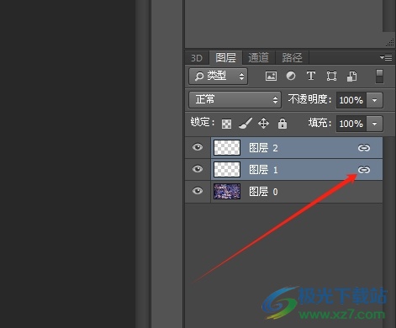Toggle the layer filtering switch

(379, 77)
